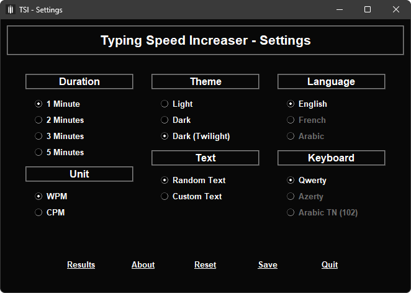Viewport: 411px width, 293px height.
Task: Open the About page link
Action: coord(143,265)
